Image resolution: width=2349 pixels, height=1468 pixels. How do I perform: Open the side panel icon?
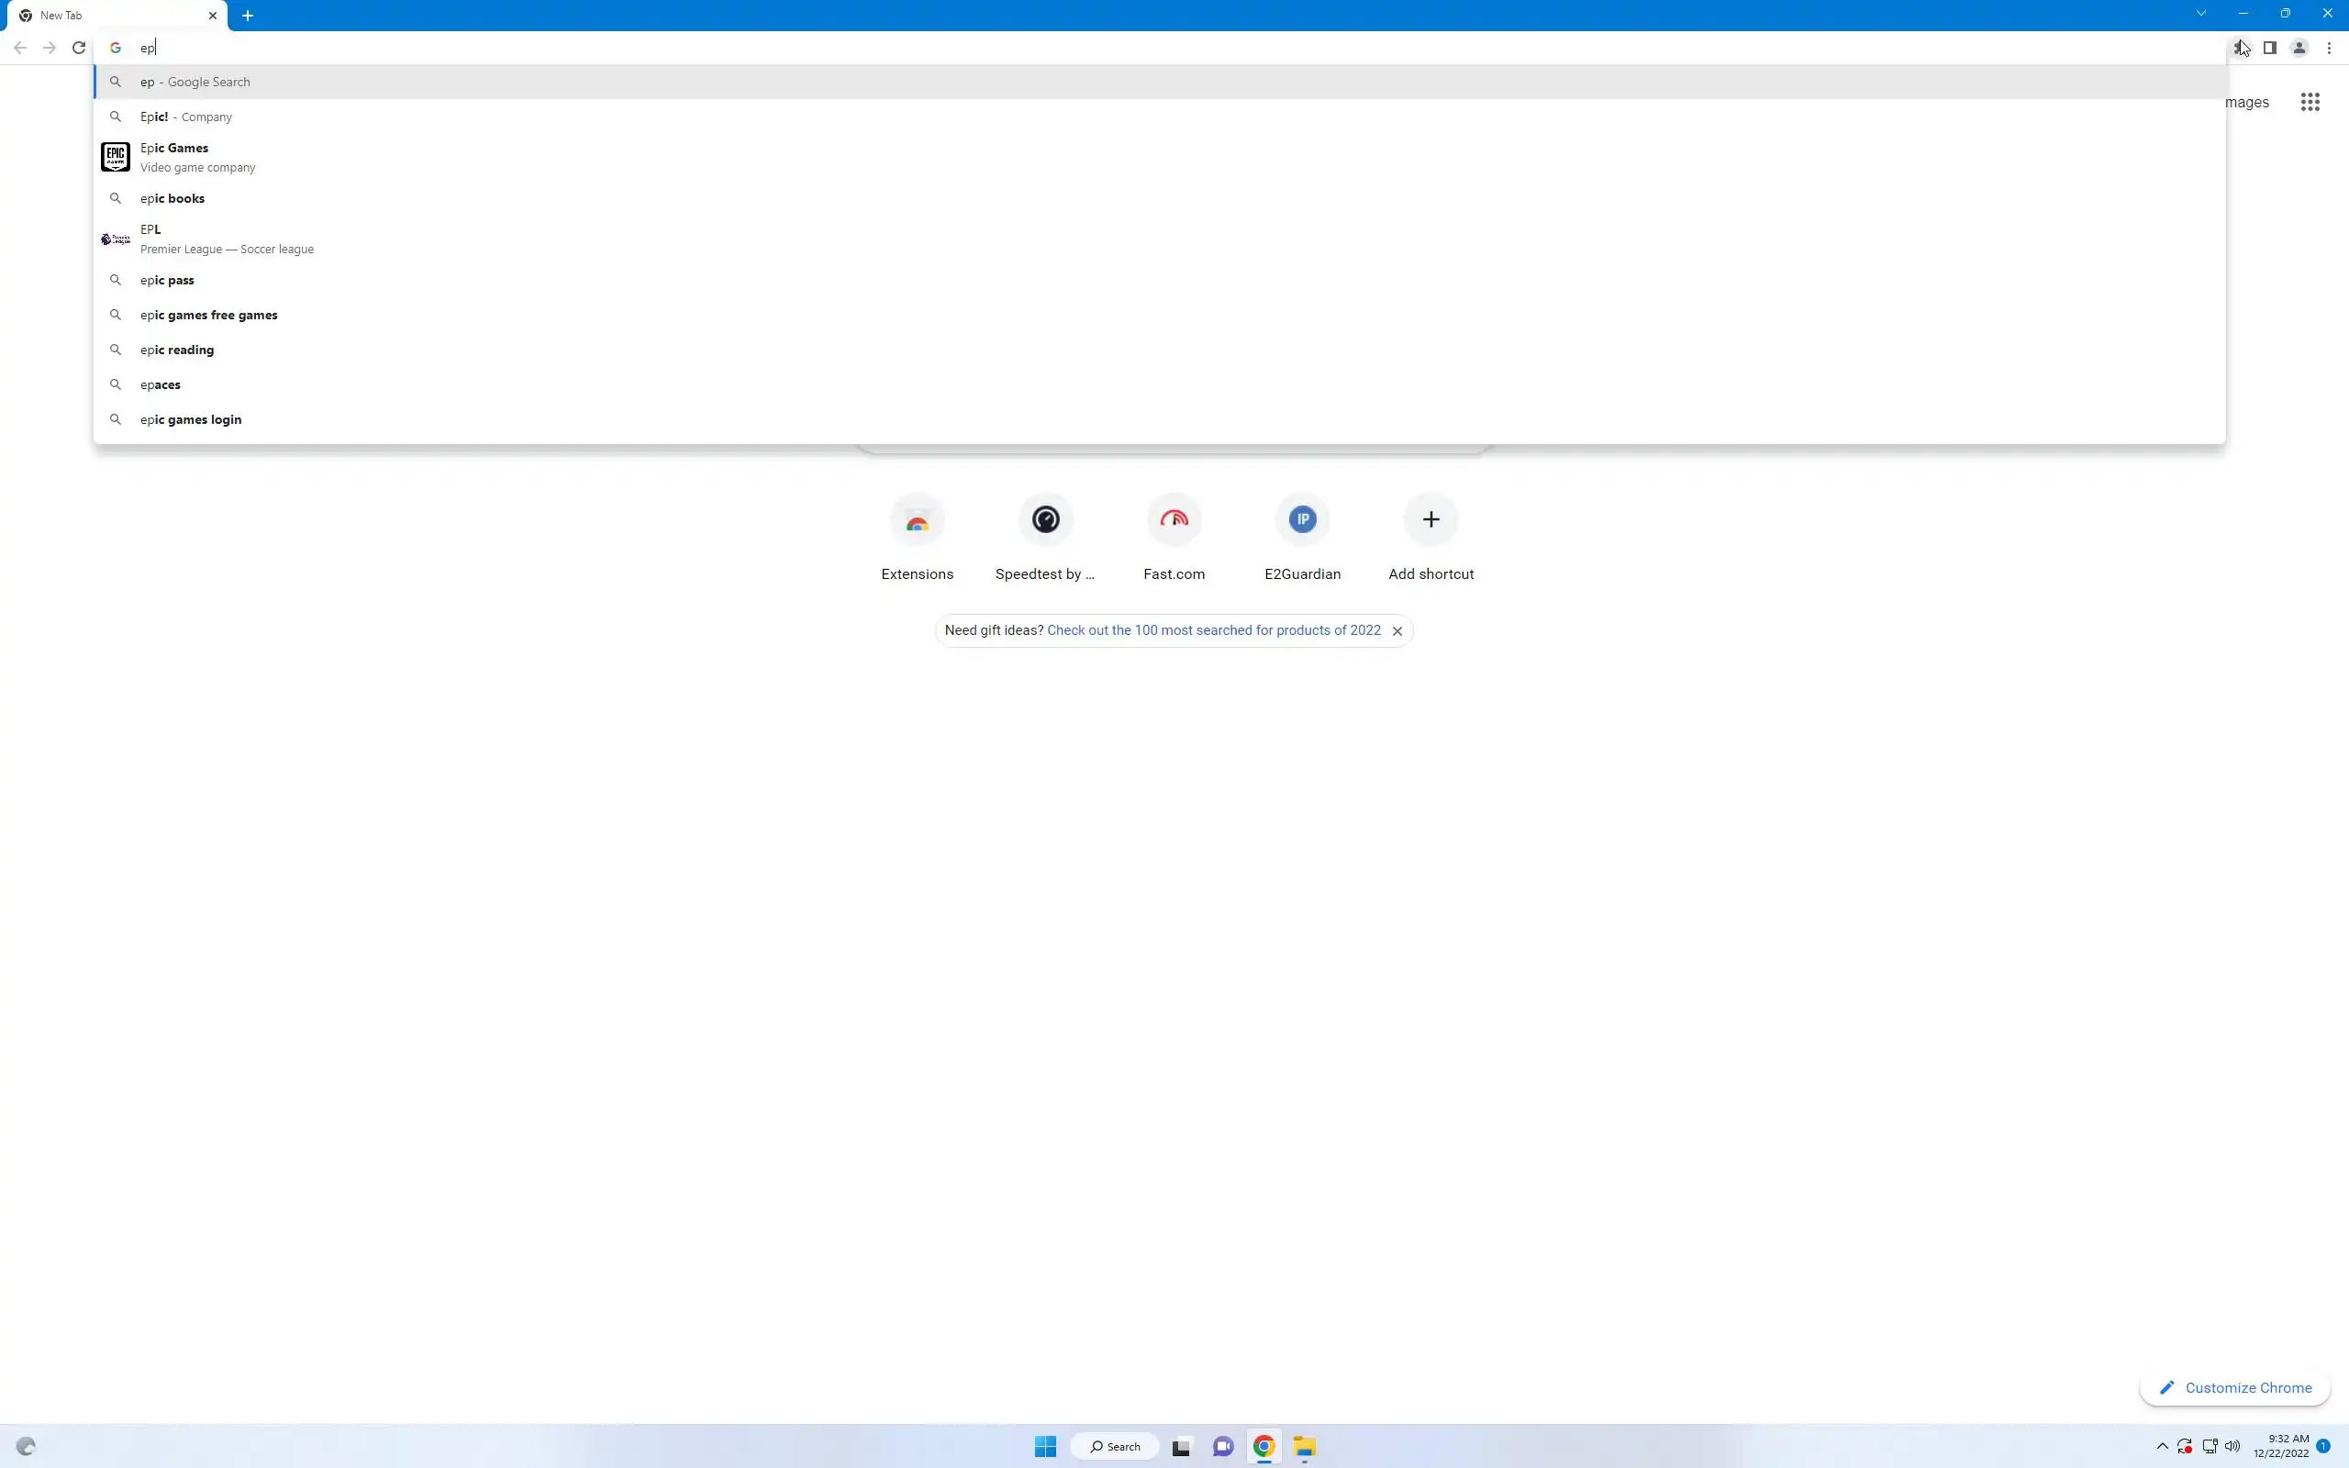pyautogui.click(x=2269, y=48)
